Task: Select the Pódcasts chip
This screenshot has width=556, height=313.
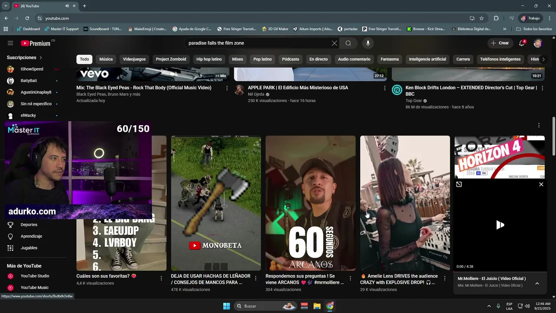Action: [x=291, y=59]
